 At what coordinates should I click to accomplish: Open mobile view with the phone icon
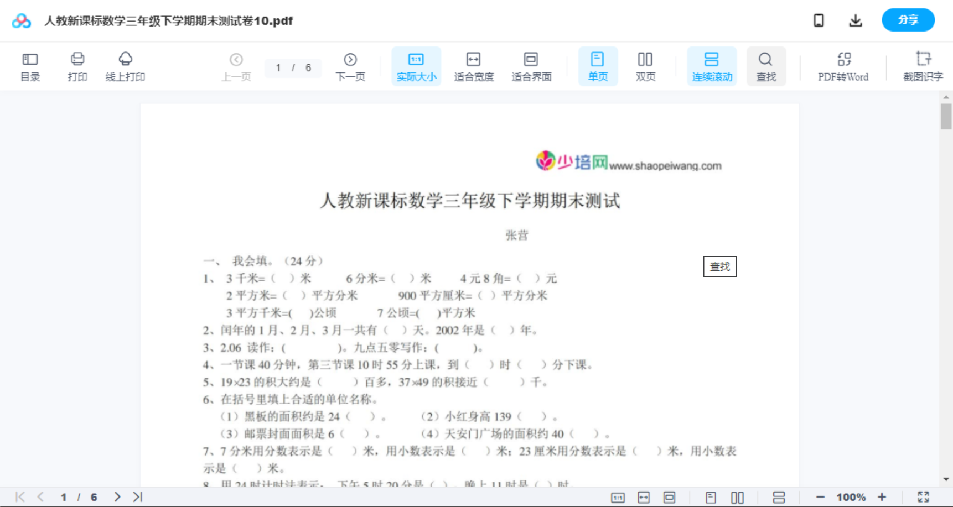point(819,20)
